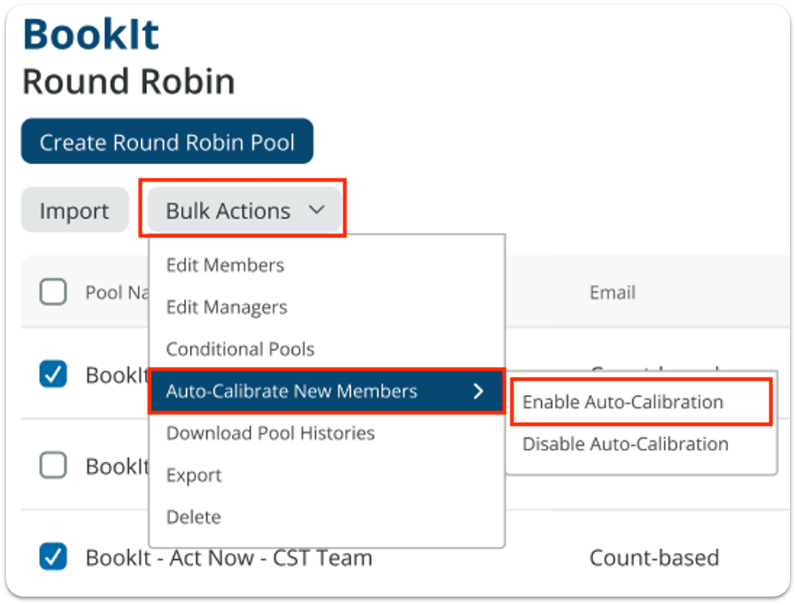
Task: Click Export in the Bulk Actions menu
Action: click(x=194, y=476)
